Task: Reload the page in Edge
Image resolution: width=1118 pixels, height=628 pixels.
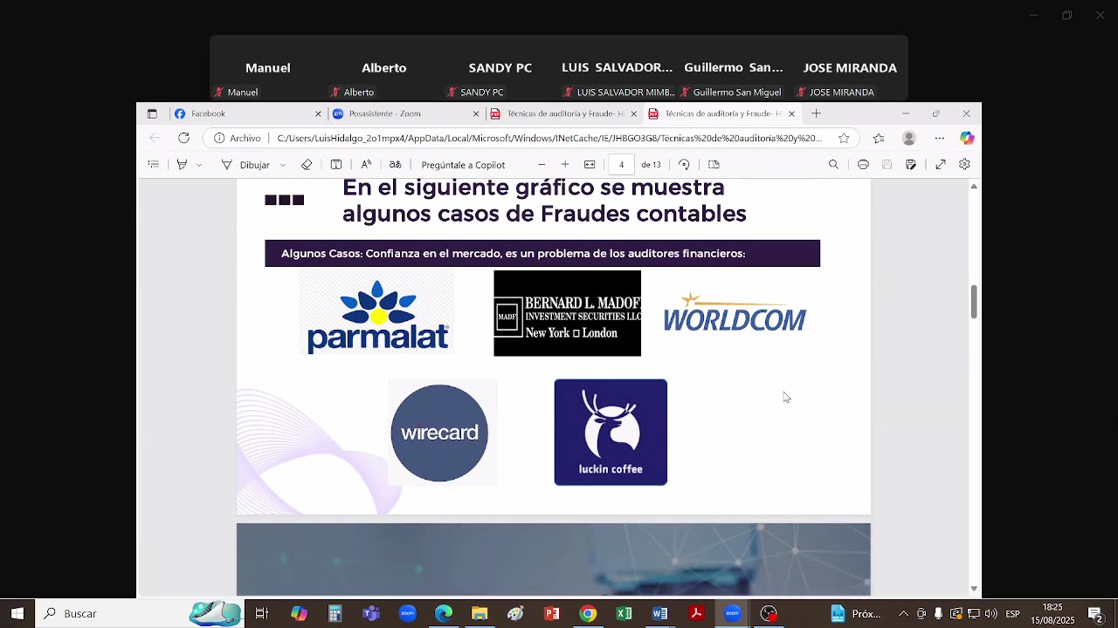Action: [183, 138]
